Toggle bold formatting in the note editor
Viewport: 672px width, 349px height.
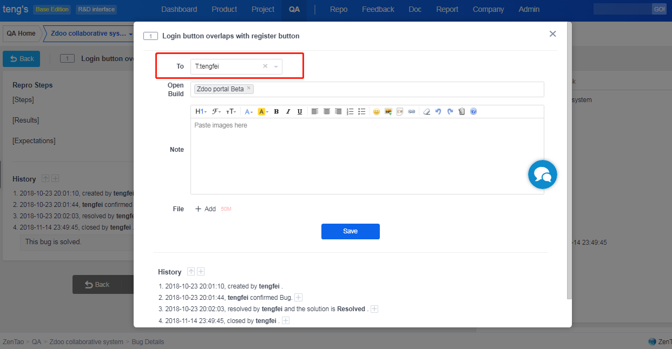pyautogui.click(x=276, y=112)
